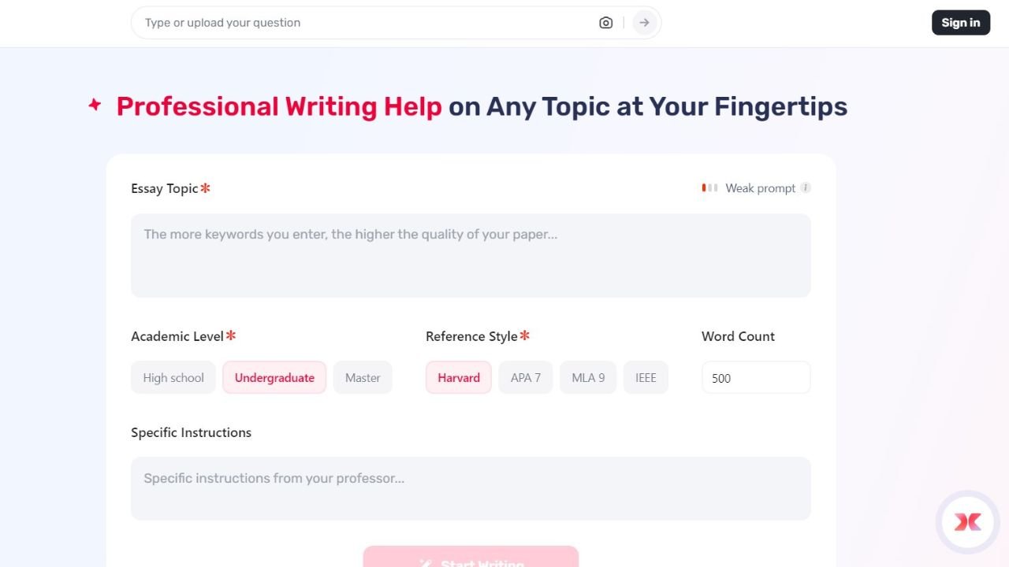Screen dimensions: 1009x567
Task: Click the info icon beside Weak prompt
Action: [805, 187]
